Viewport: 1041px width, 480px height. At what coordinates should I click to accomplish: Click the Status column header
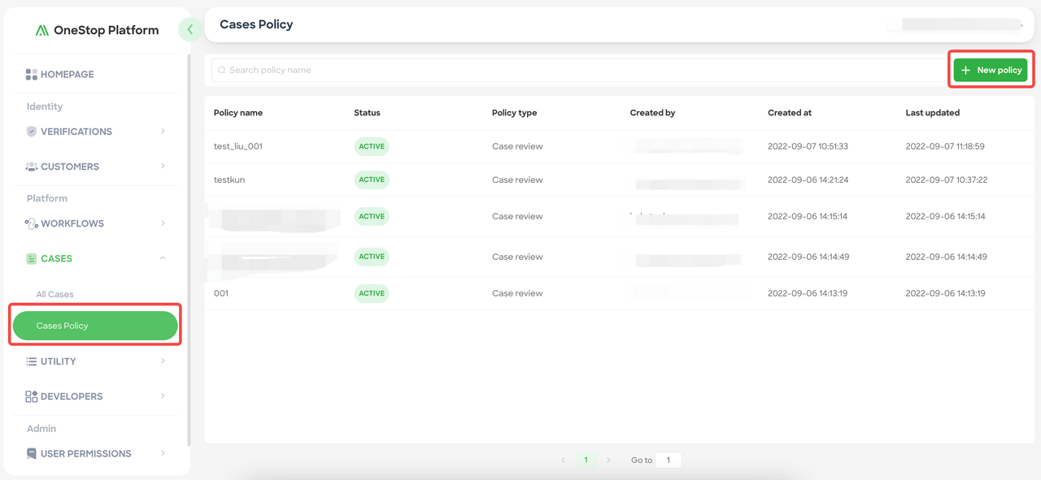click(367, 113)
